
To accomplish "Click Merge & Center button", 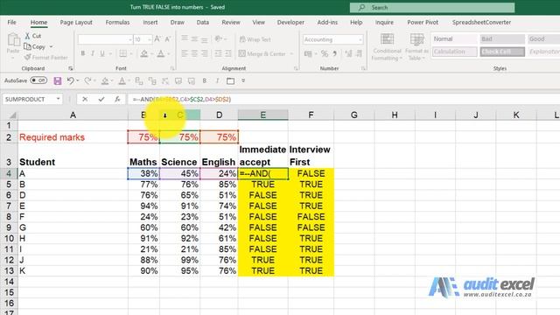I will tap(262, 53).
